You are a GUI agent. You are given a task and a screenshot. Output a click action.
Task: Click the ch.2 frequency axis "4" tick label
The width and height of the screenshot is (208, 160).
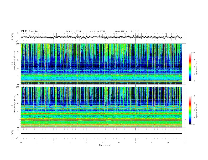point(18,111)
